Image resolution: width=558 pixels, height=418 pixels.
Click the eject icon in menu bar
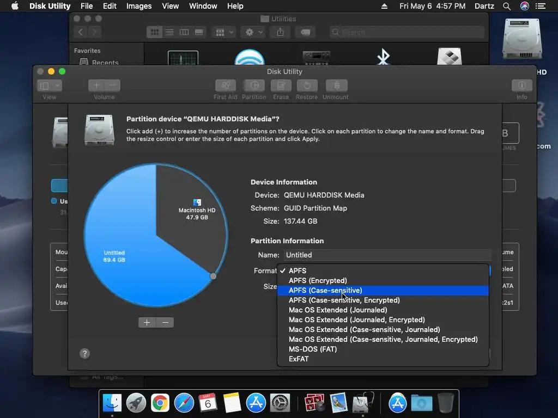pos(384,6)
